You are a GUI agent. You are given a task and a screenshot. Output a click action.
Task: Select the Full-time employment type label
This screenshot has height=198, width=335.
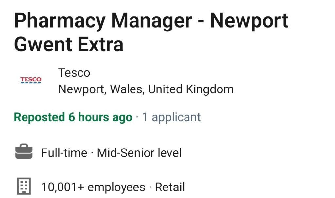coord(64,153)
